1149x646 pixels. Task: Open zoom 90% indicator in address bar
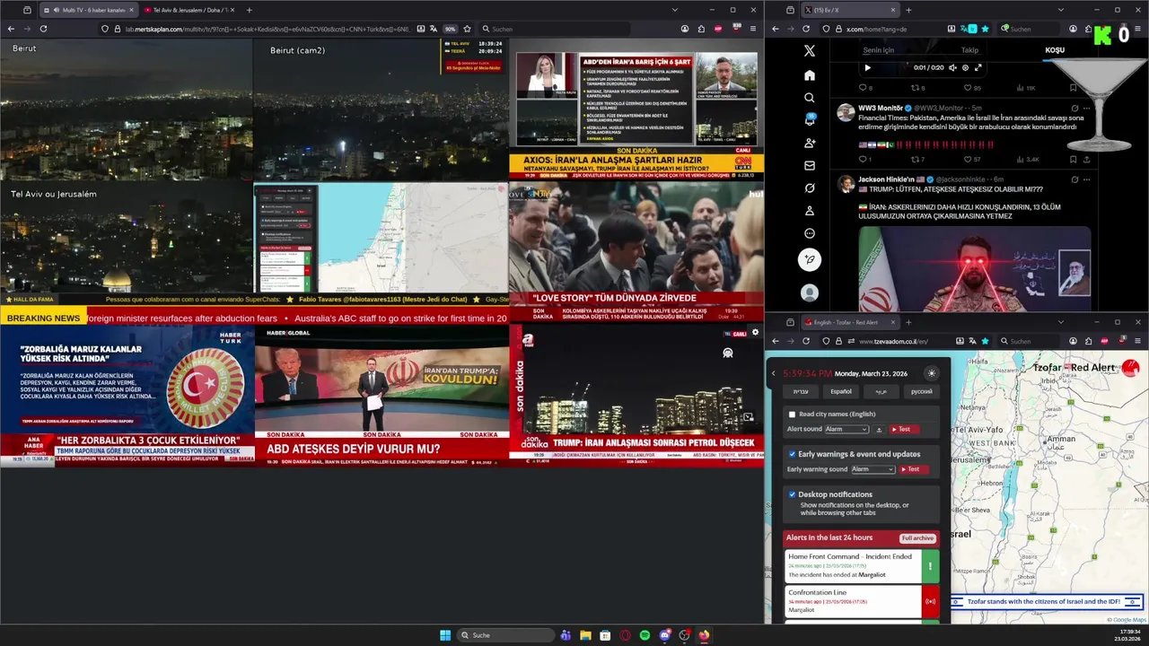coord(451,29)
